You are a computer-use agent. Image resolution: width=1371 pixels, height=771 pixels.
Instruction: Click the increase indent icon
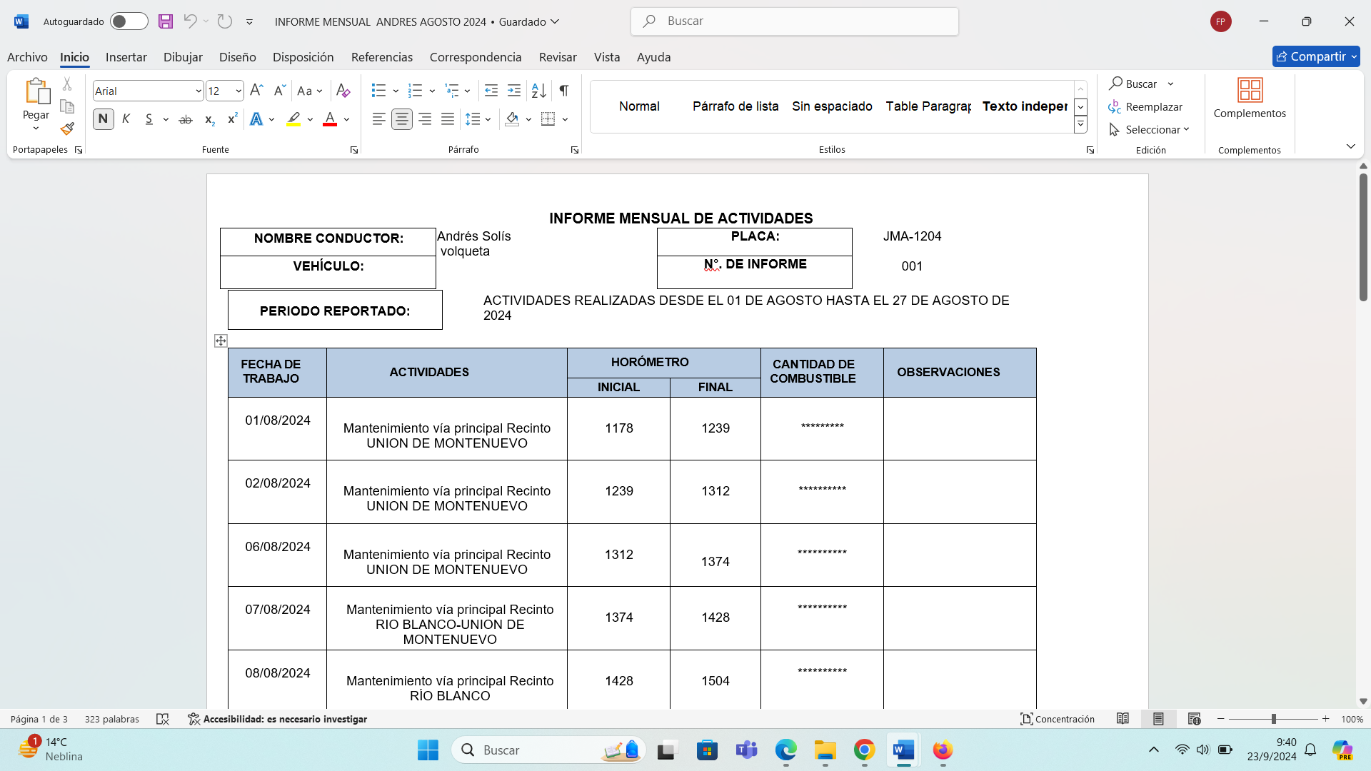click(x=514, y=91)
